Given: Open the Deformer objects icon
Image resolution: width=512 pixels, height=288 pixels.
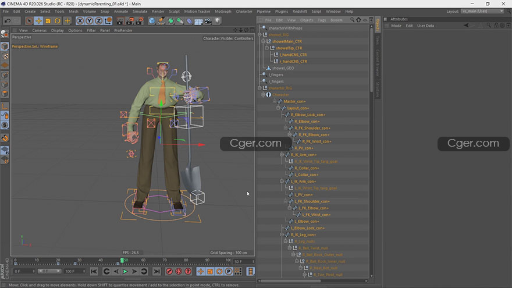Looking at the screenshot, I should 190,21.
